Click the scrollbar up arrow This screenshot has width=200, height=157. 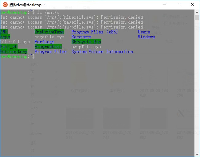click(x=197, y=12)
